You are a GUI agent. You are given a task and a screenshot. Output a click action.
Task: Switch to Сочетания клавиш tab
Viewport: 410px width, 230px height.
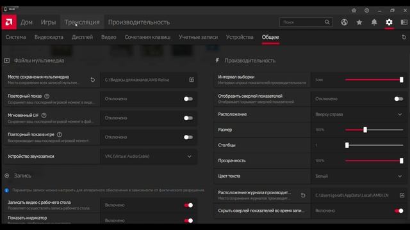pos(147,37)
